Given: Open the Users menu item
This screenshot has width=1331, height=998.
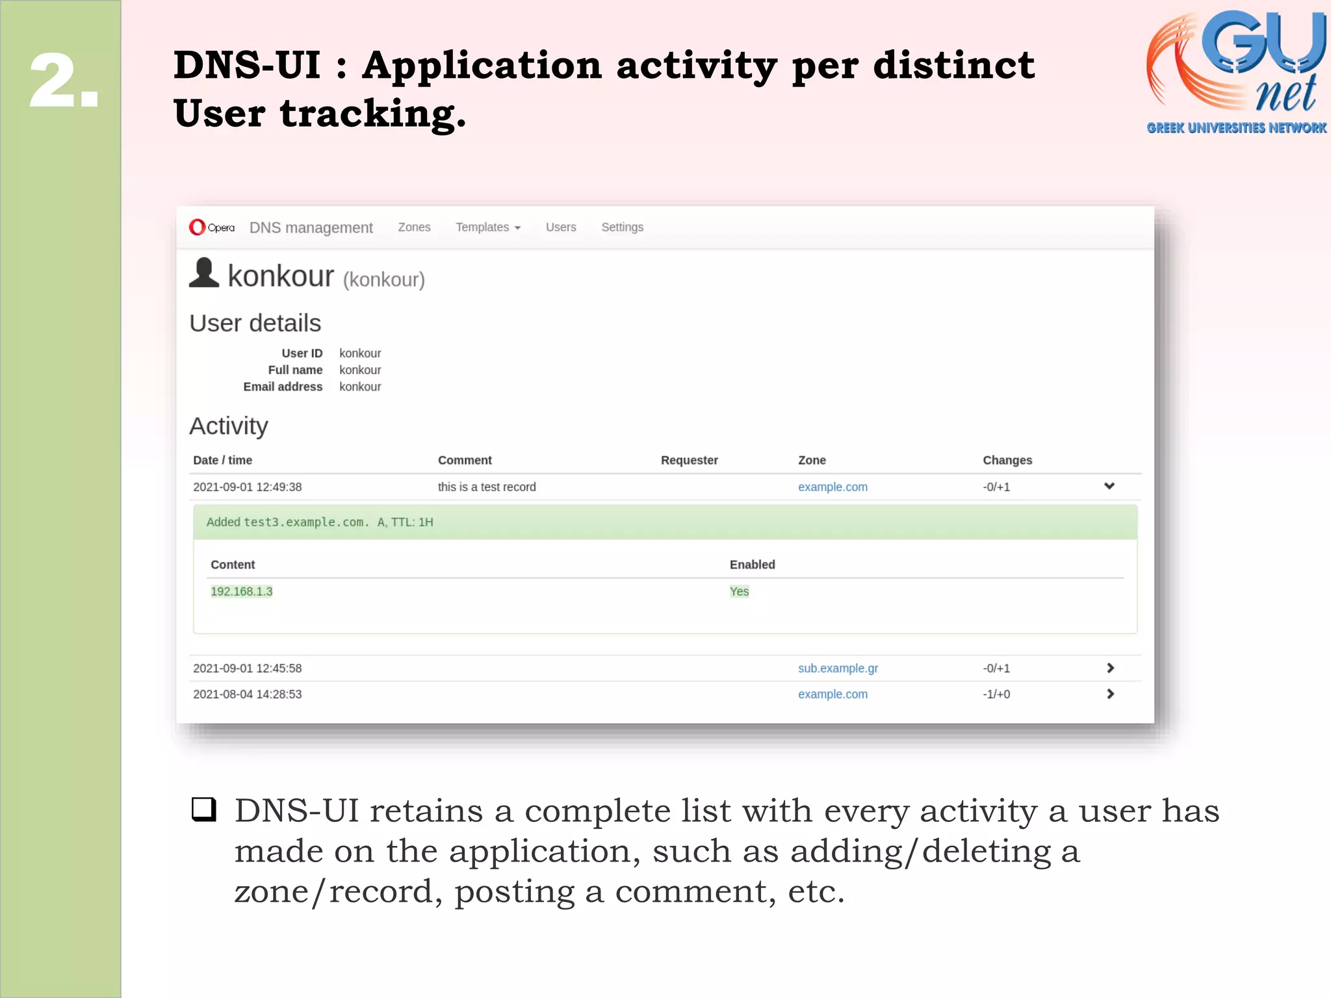Looking at the screenshot, I should pos(561,227).
